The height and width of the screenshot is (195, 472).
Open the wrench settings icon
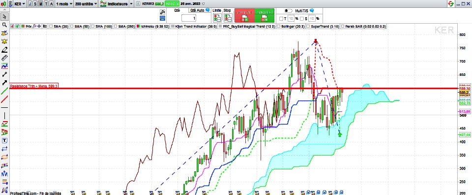(163, 12)
